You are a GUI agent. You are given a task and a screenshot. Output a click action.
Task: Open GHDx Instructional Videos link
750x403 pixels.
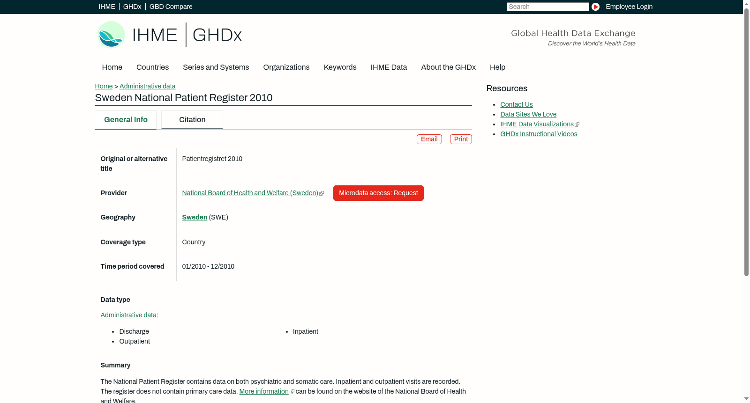[x=539, y=134]
